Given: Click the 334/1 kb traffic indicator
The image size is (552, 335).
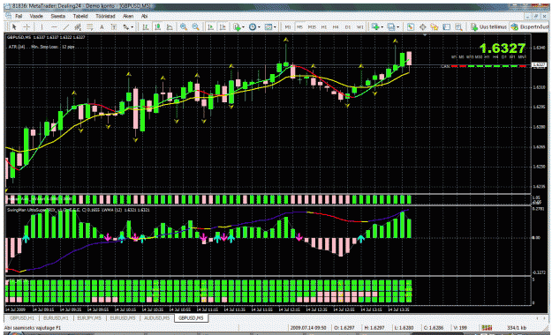Looking at the screenshot, I should point(517,328).
